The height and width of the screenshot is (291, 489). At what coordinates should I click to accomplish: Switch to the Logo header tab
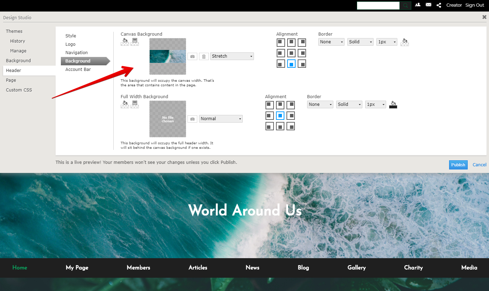click(70, 44)
